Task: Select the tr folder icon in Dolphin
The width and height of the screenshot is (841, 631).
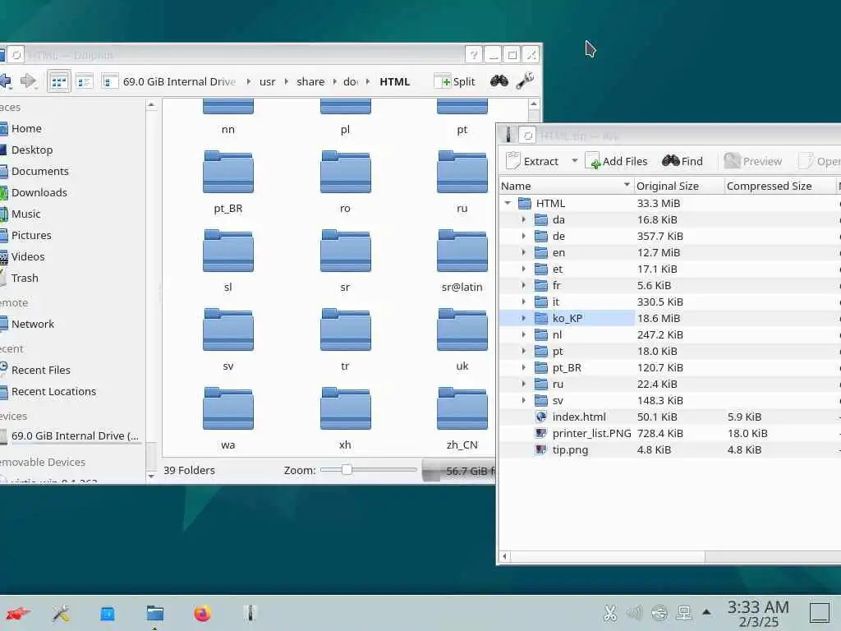Action: [346, 330]
